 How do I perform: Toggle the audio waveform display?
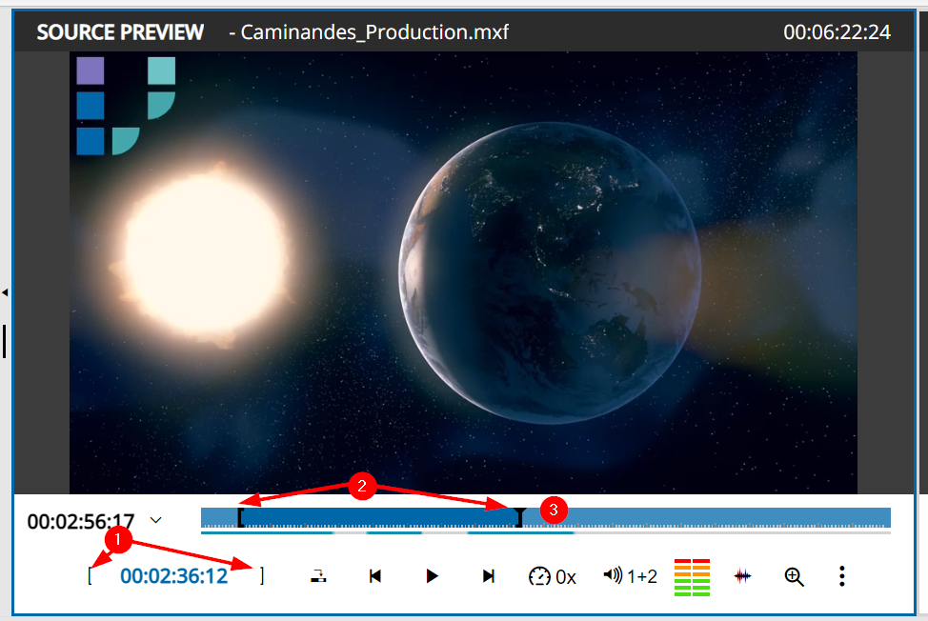pyautogui.click(x=743, y=576)
